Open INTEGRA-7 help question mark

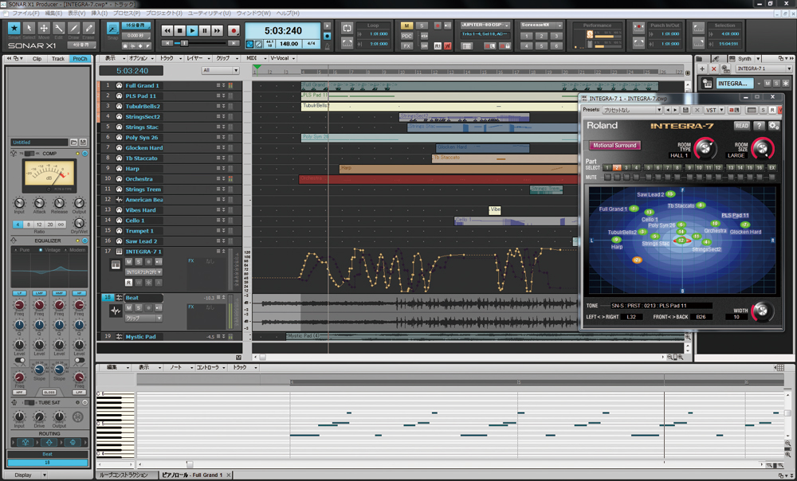[x=759, y=126]
